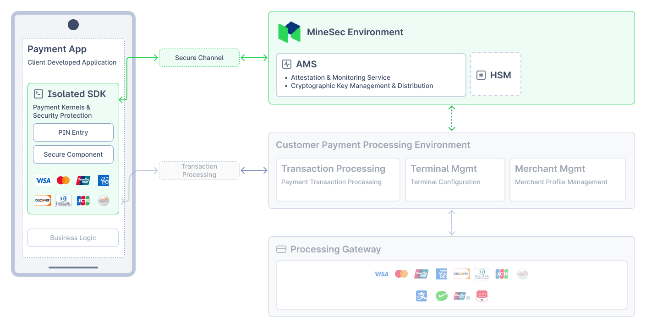Click the Processing Gateway title text
Screen dimensions: 646x328
336,249
